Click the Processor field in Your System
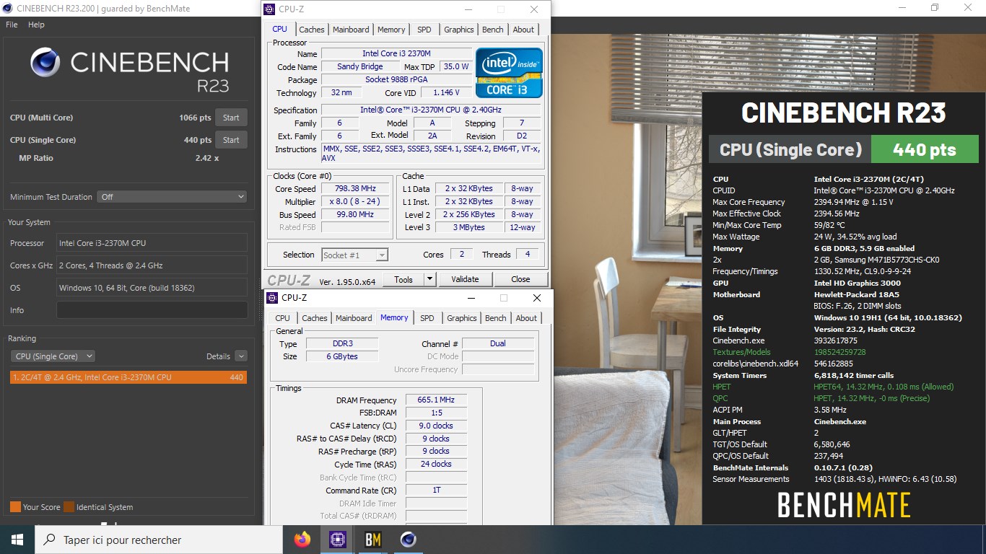The height and width of the screenshot is (554, 986). pyautogui.click(x=152, y=243)
